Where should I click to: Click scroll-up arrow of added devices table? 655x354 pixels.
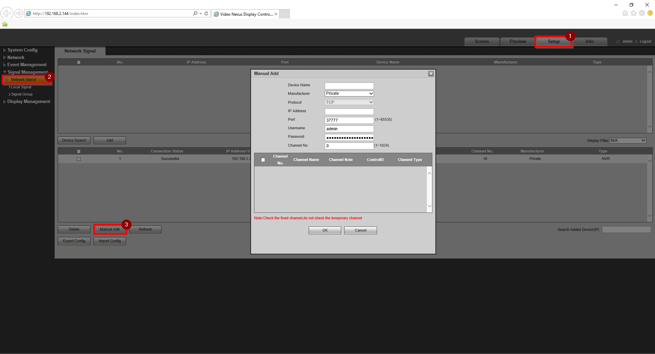(x=650, y=161)
